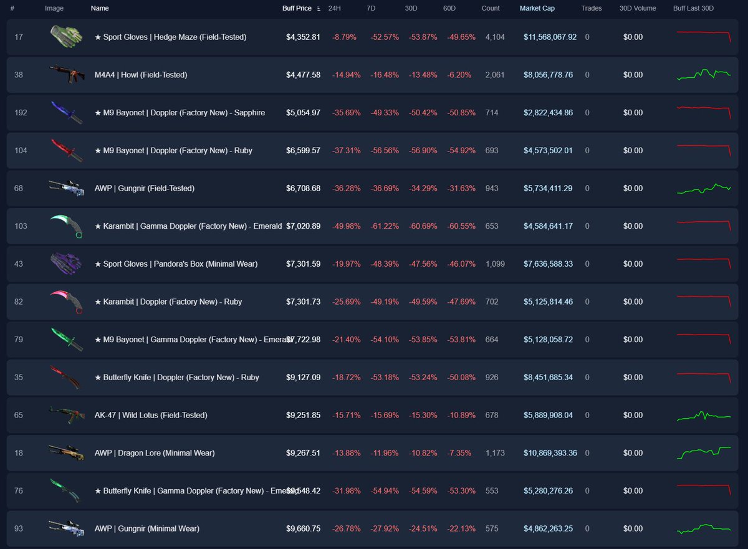This screenshot has height=549, width=748.
Task: Sort by Trades column header
Action: (x=592, y=9)
